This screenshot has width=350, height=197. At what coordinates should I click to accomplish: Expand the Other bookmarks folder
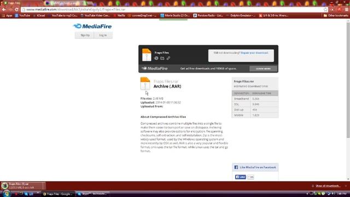336,16
